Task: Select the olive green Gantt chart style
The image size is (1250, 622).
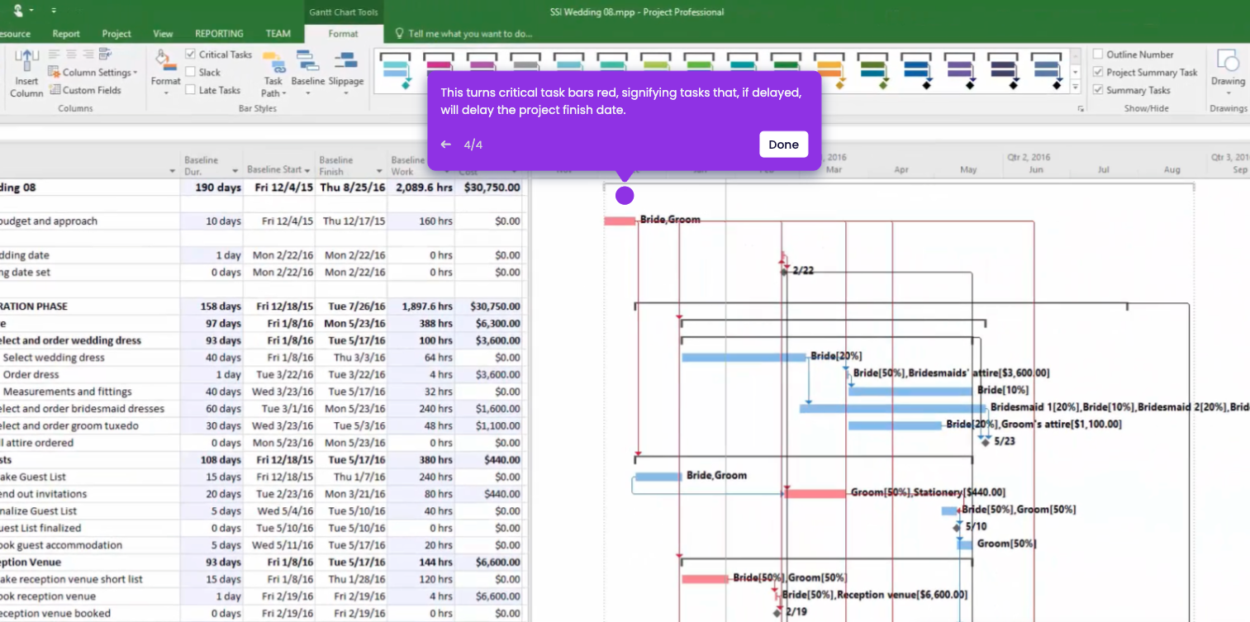Action: pyautogui.click(x=872, y=73)
